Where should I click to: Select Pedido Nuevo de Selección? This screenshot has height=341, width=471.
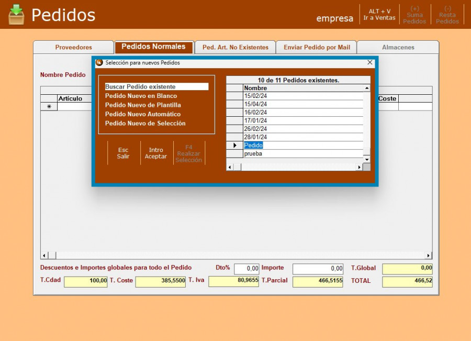(145, 124)
